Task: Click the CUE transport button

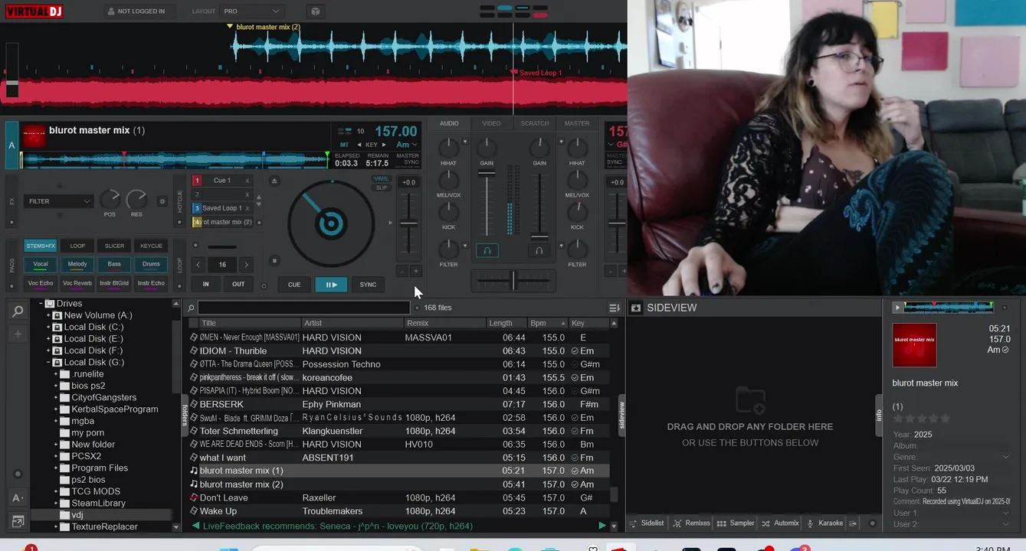Action: (294, 285)
